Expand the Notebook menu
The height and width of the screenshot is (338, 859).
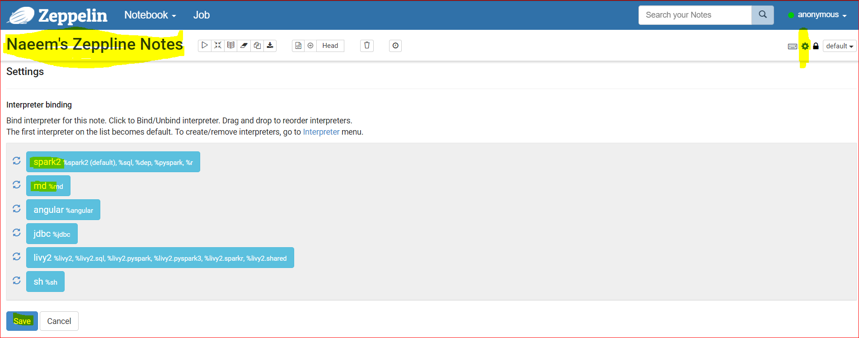pyautogui.click(x=150, y=15)
